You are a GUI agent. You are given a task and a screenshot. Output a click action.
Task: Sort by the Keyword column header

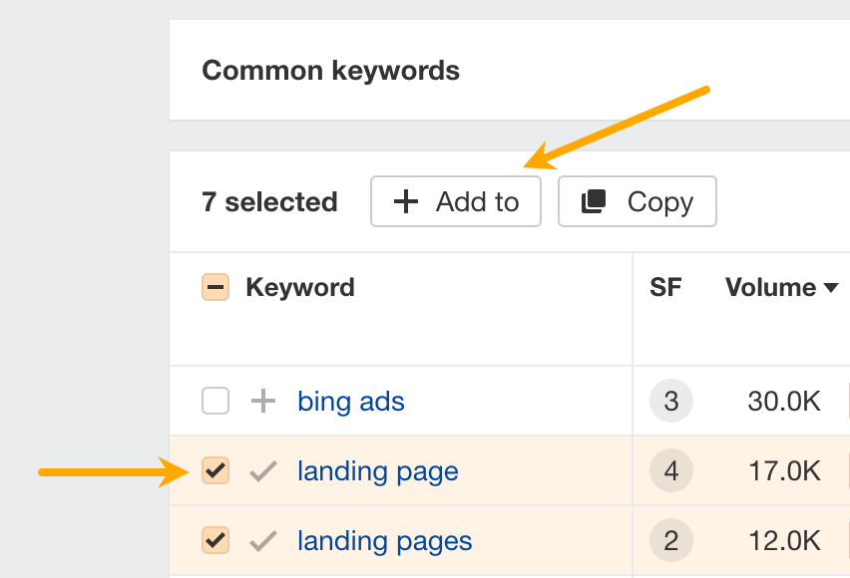pos(299,287)
